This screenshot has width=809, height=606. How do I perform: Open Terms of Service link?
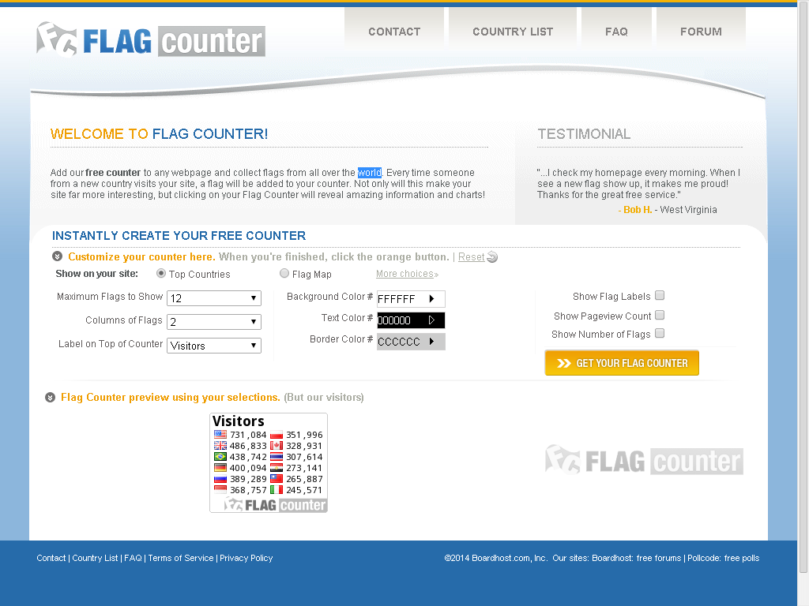click(181, 558)
